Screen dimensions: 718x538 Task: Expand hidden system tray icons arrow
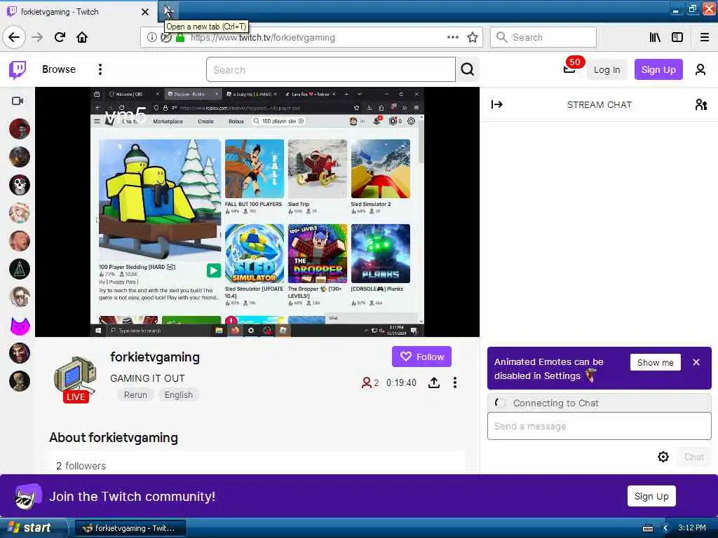(x=666, y=528)
